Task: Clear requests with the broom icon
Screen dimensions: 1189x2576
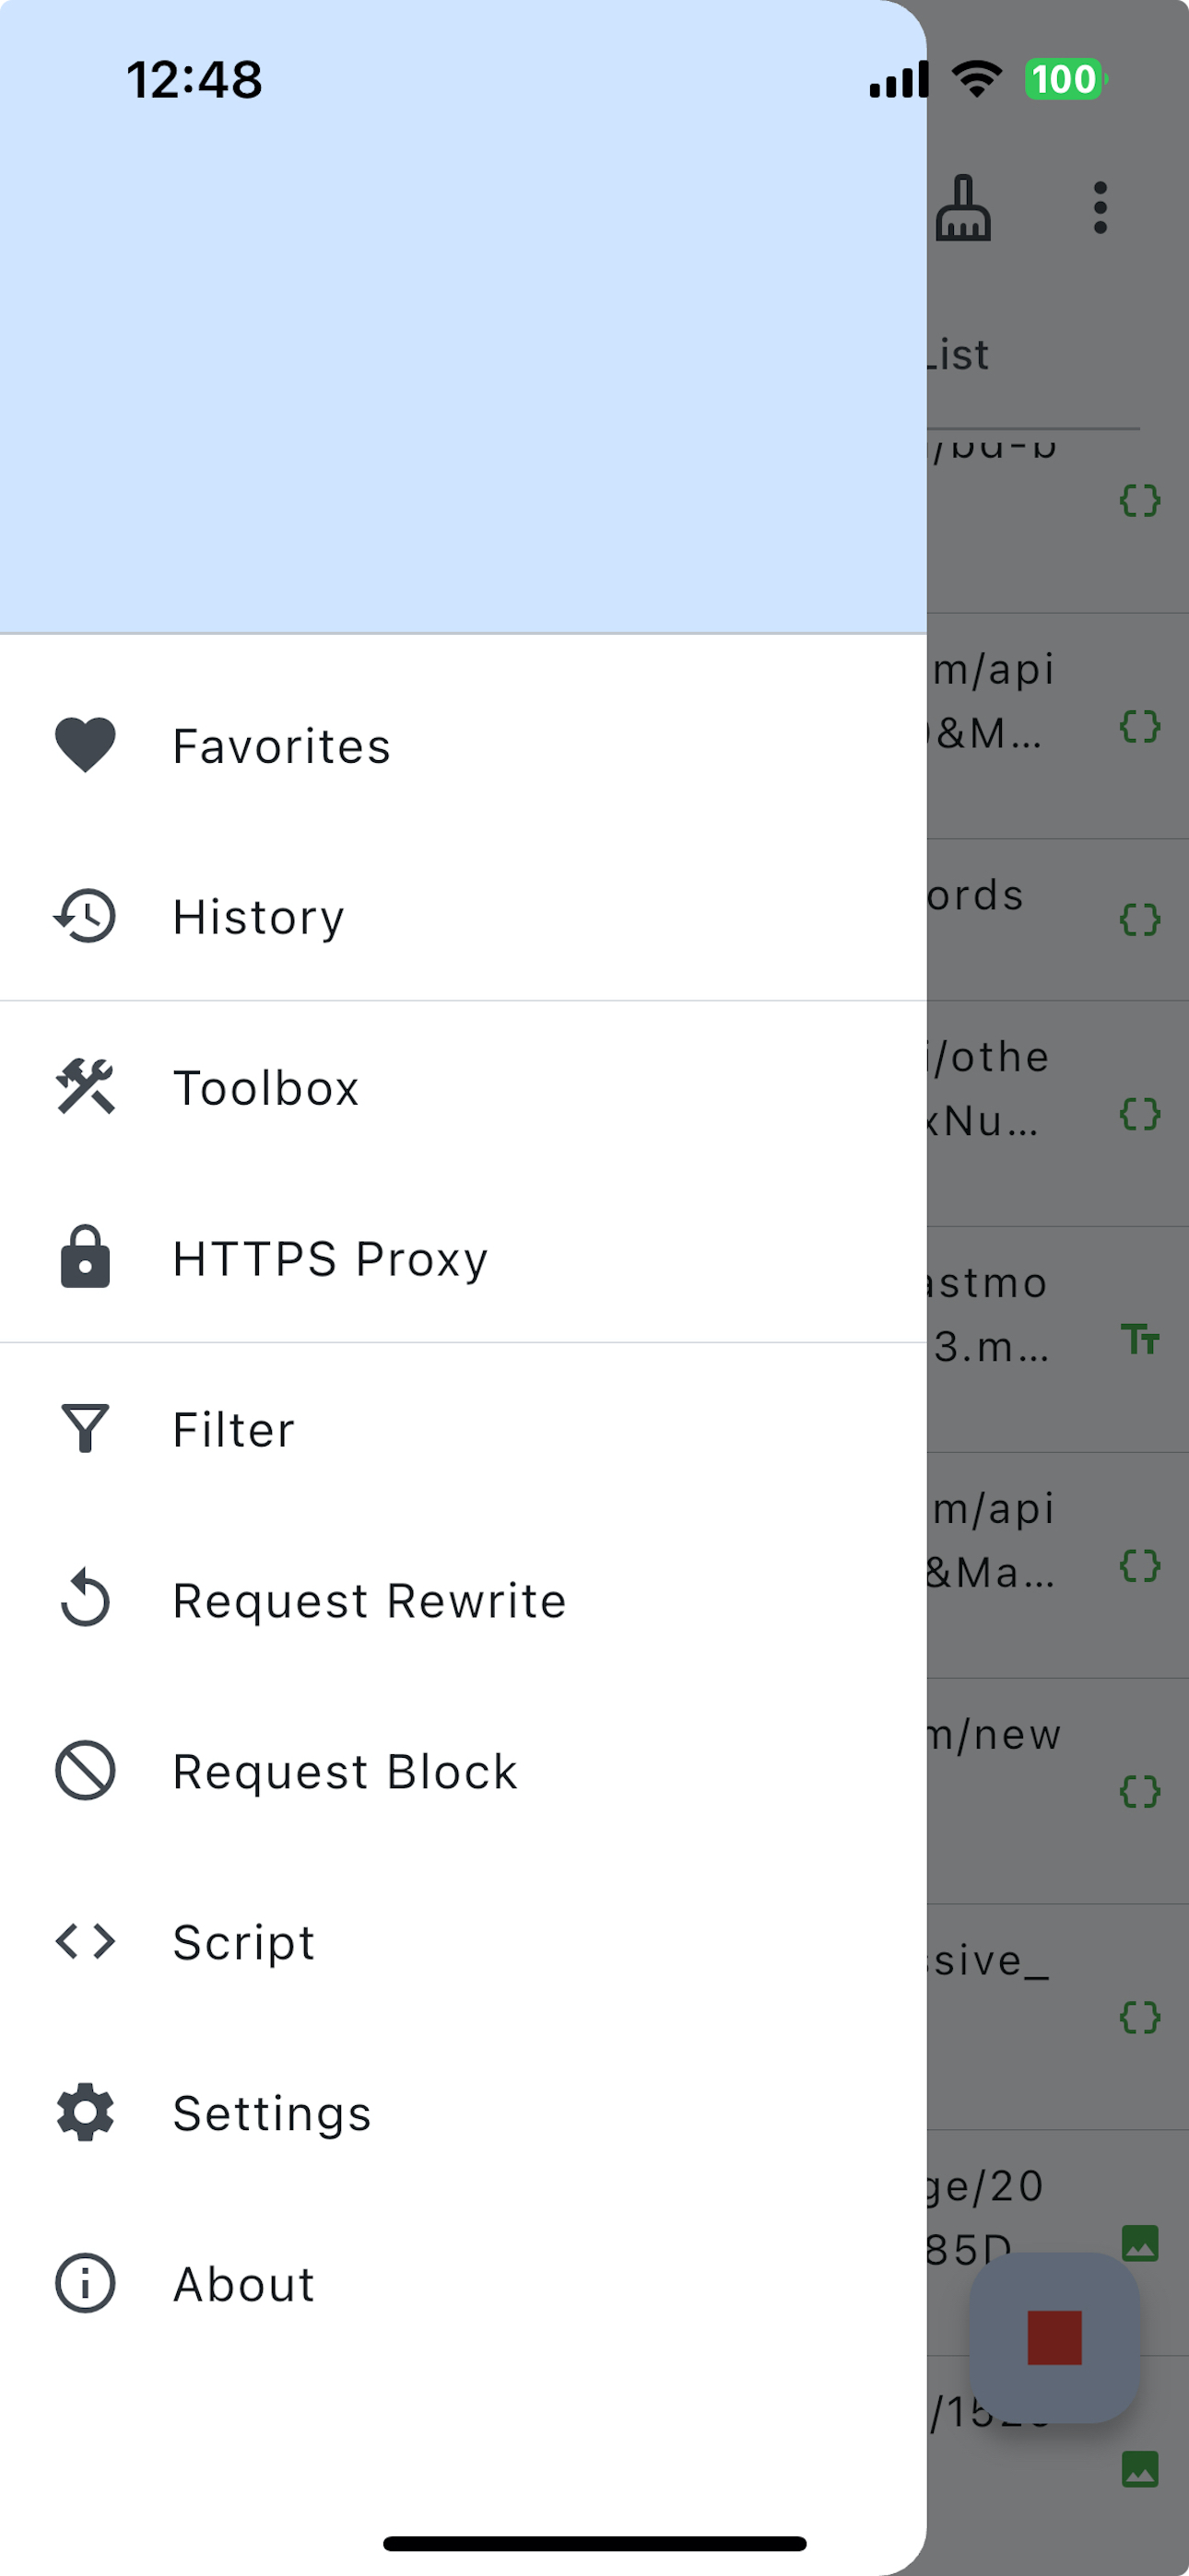Action: click(x=963, y=208)
